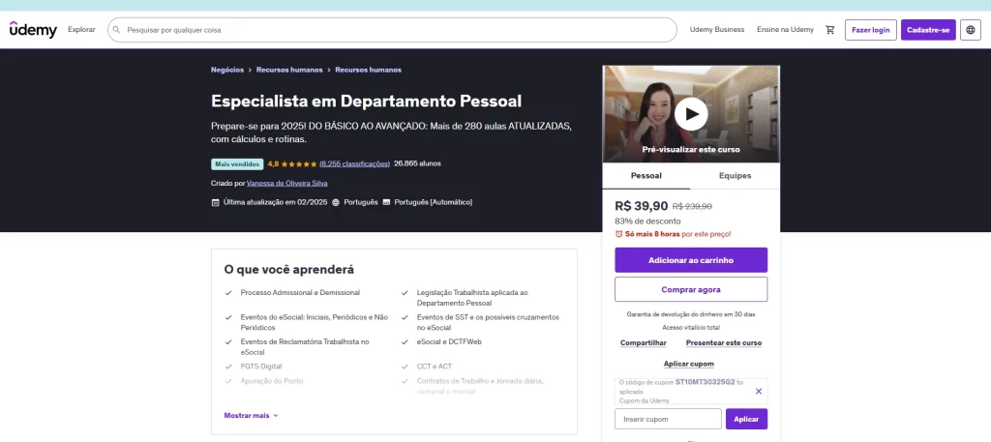Remove applied coupon with X icon
Image resolution: width=991 pixels, height=442 pixels.
759,392
